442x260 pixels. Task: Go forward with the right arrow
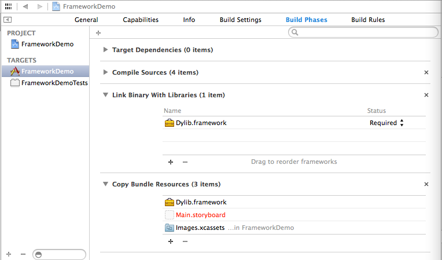(39, 6)
